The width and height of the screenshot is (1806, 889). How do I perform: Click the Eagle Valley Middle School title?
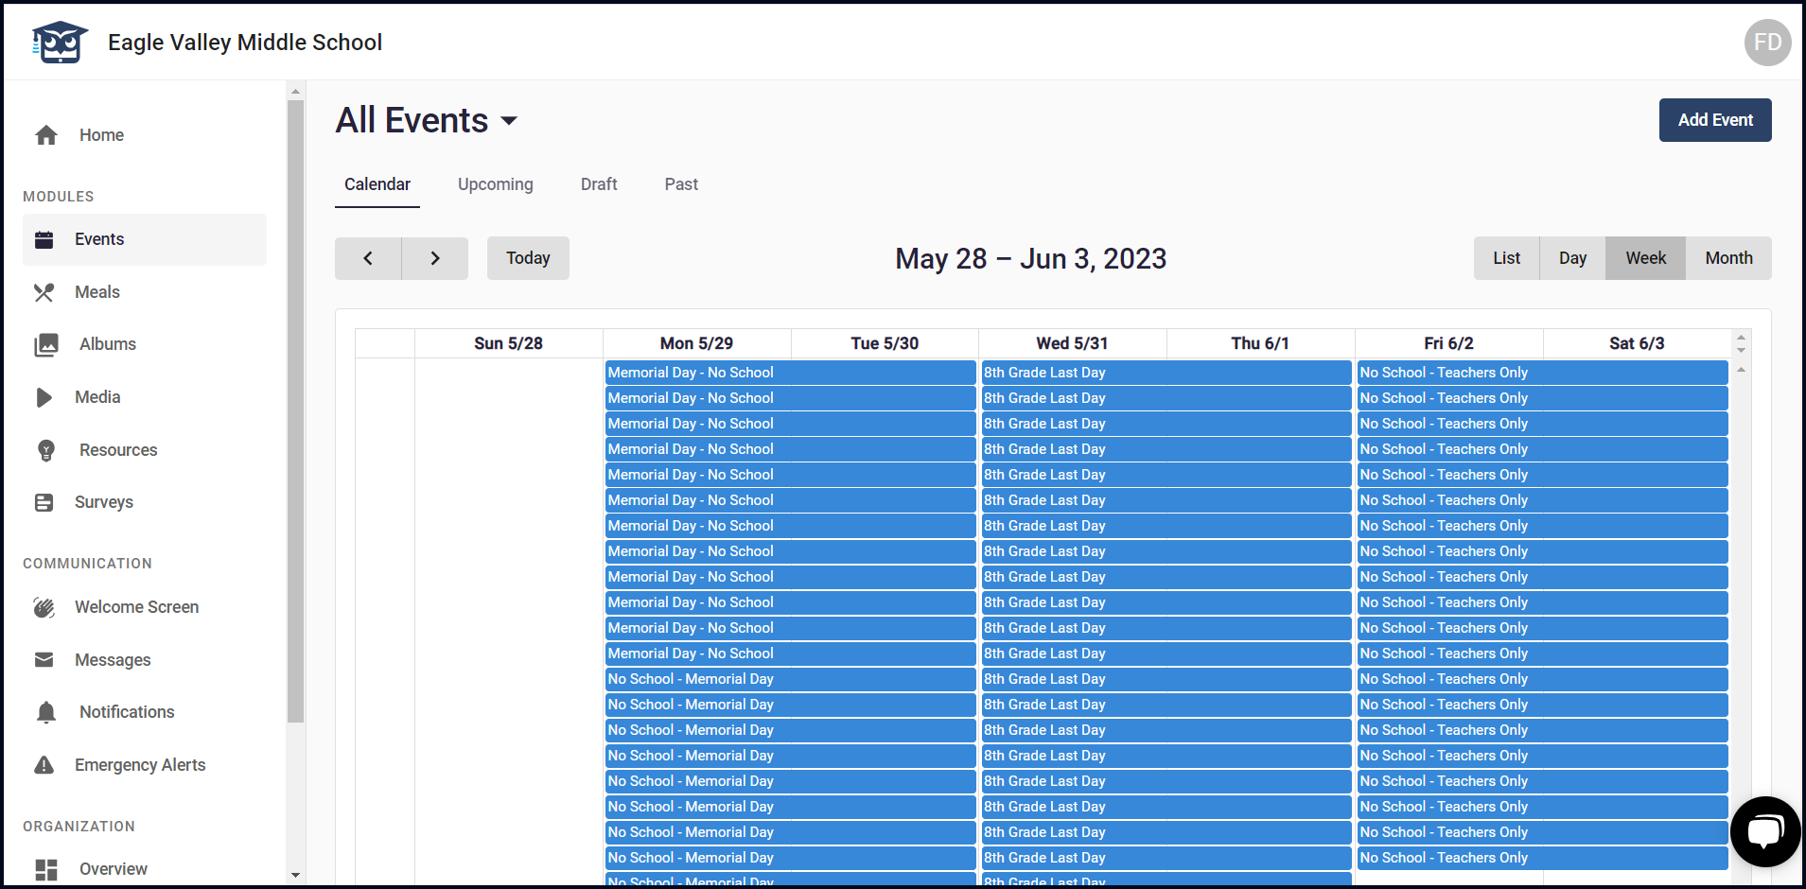(x=245, y=43)
